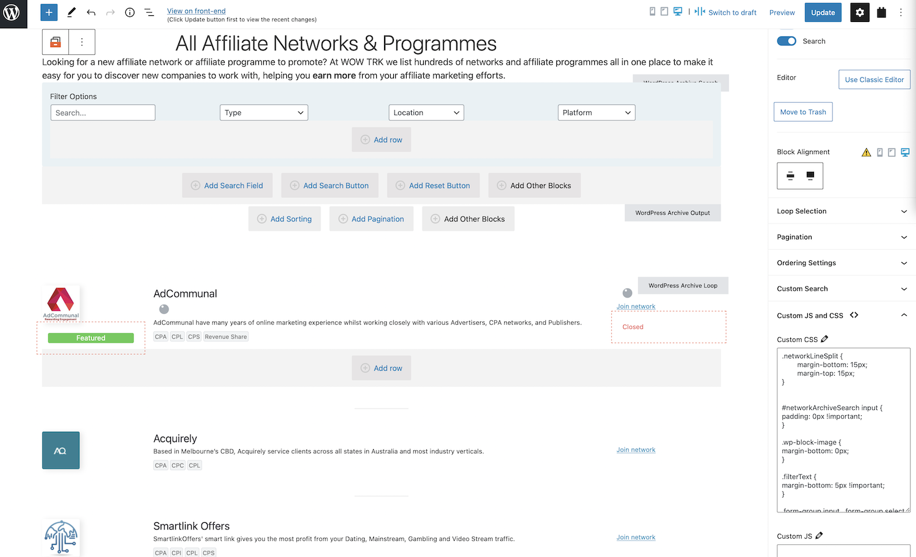Click Add Search Button

[x=329, y=185]
